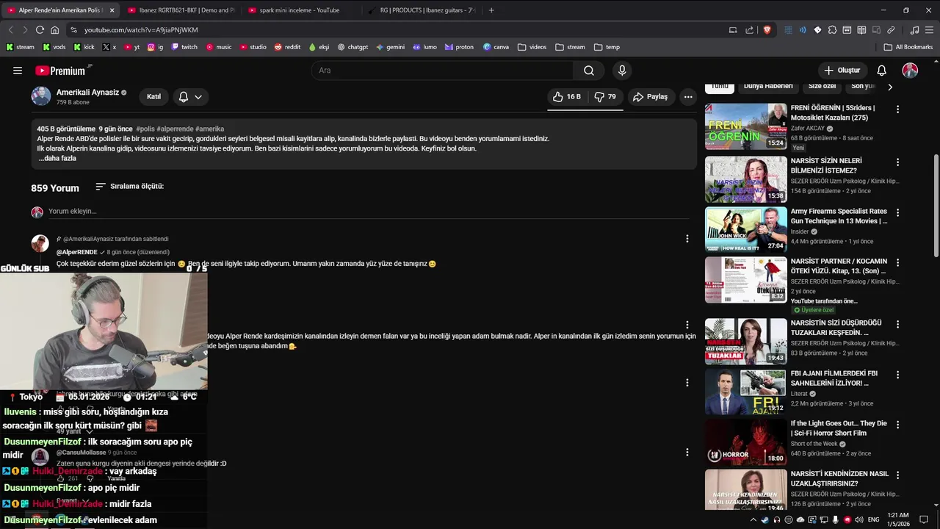Click the Katıl join button
Screen dimensions: 940x529
(153, 97)
